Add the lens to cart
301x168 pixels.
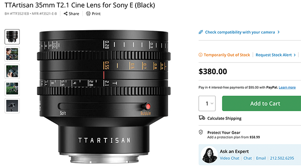(x=262, y=103)
